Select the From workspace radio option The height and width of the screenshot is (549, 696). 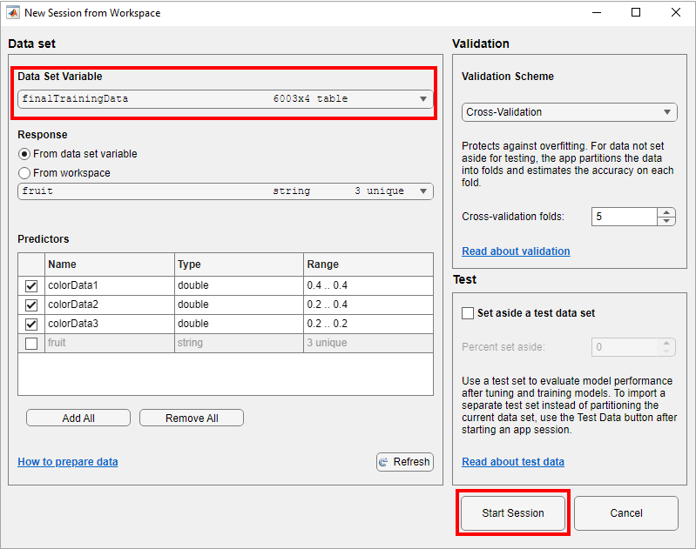click(24, 173)
